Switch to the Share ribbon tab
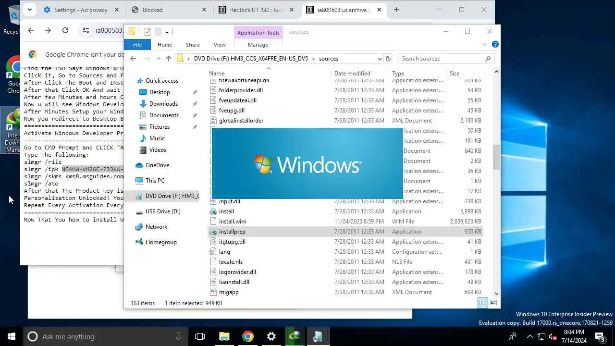Image resolution: width=615 pixels, height=346 pixels. pyautogui.click(x=193, y=45)
